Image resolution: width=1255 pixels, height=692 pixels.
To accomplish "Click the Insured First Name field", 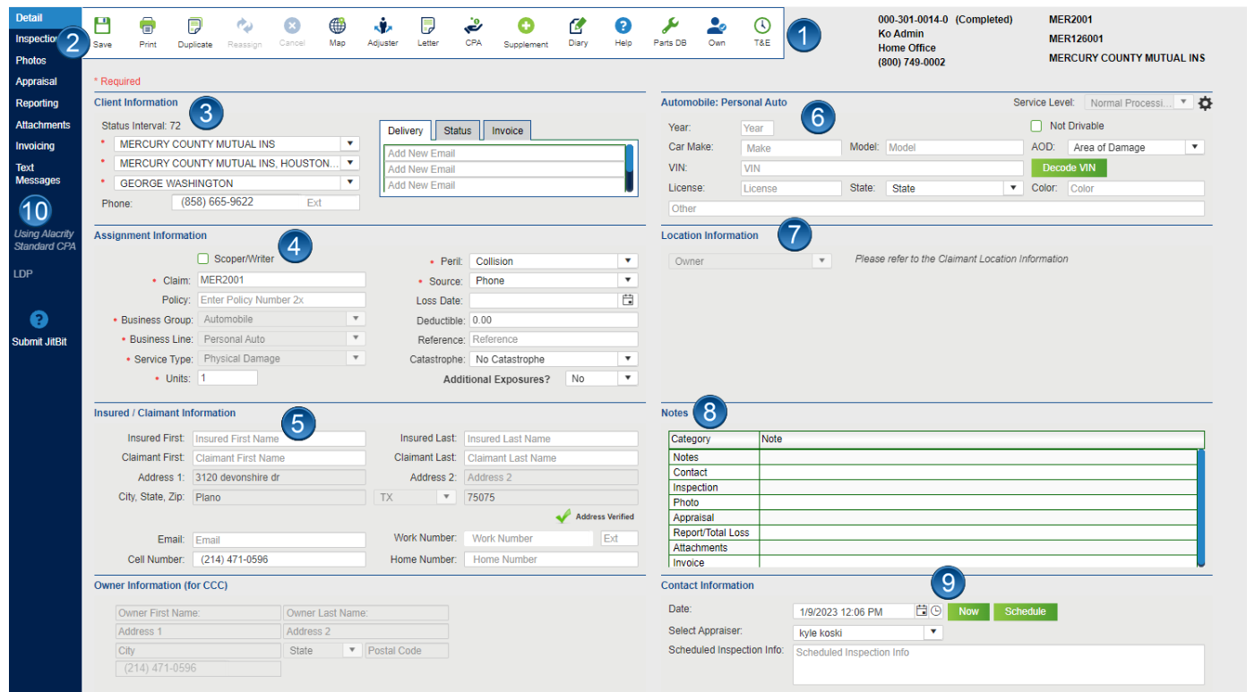I will [x=279, y=439].
